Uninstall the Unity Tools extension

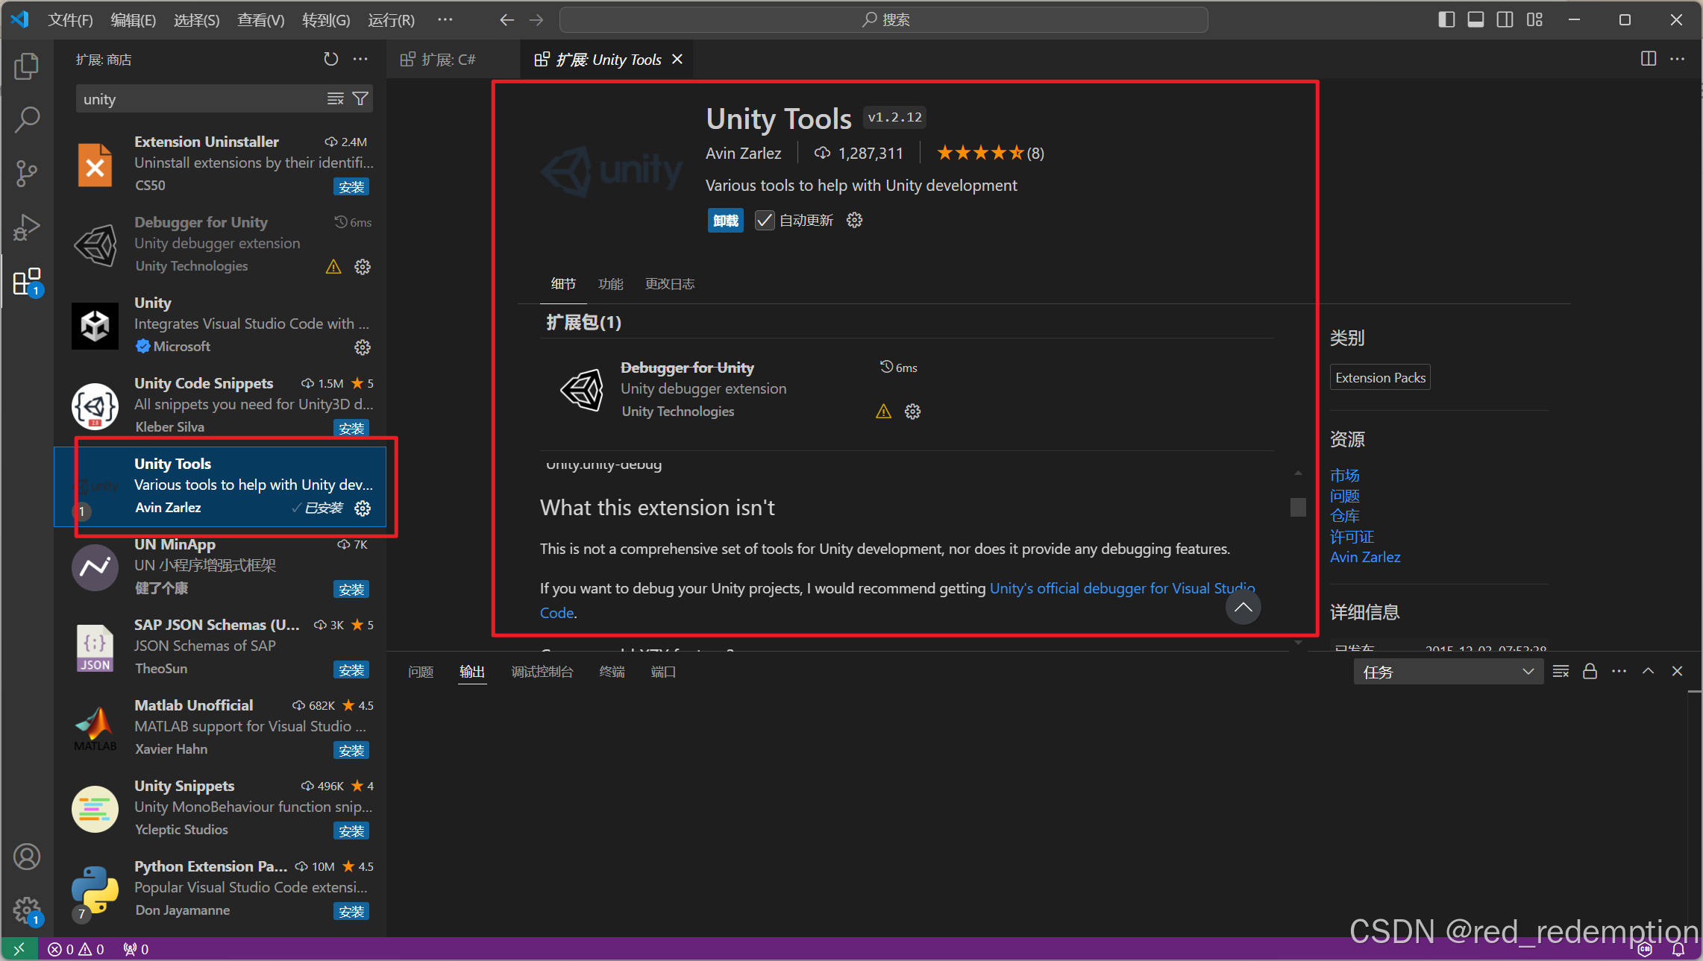(725, 221)
